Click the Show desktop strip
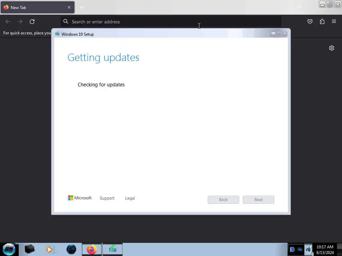 [x=339, y=249]
